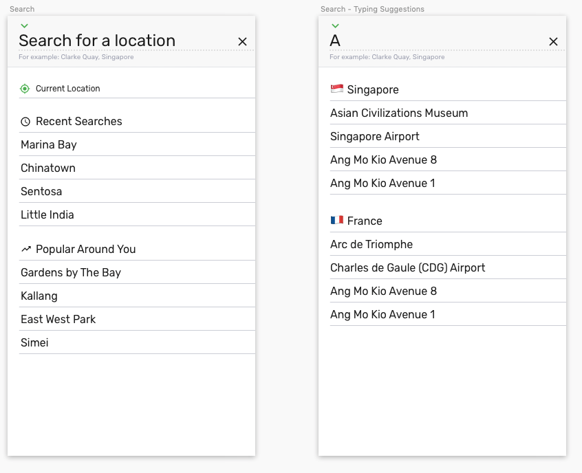Image resolution: width=582 pixels, height=473 pixels.
Task: Select Asian Civilizations Museum suggestion
Action: [399, 113]
